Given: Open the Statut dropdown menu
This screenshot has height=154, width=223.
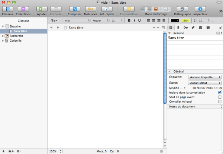Looking at the screenshot, I should 204,83.
